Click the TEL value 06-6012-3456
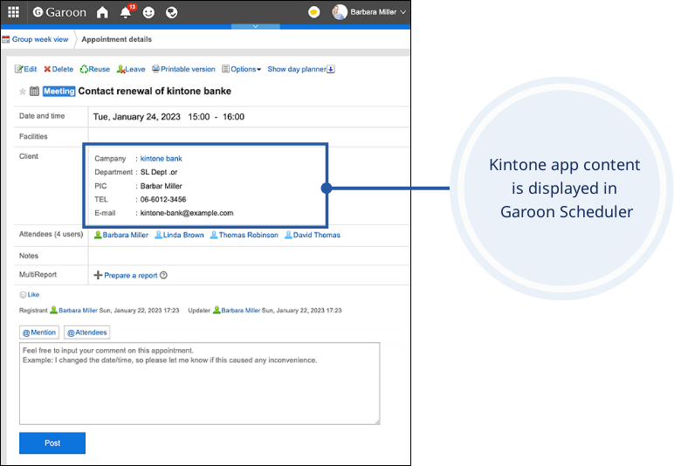The image size is (674, 466). pos(163,199)
